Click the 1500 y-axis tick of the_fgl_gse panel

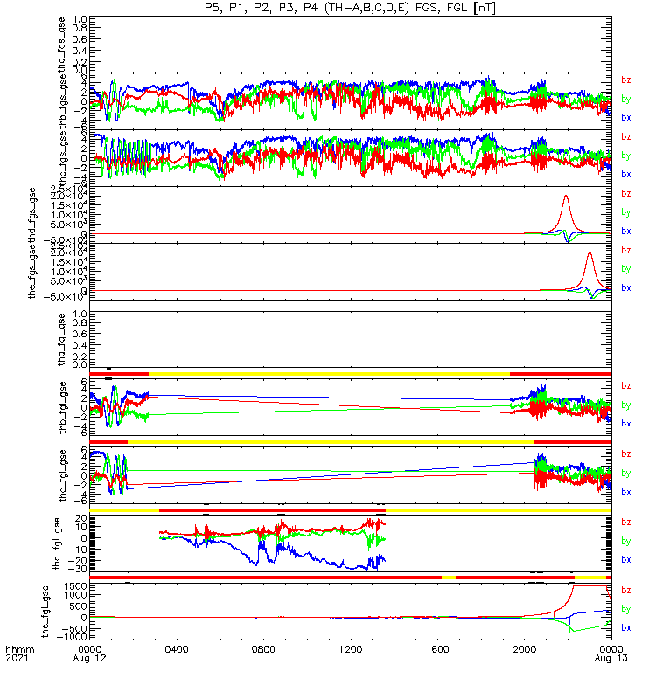click(77, 586)
